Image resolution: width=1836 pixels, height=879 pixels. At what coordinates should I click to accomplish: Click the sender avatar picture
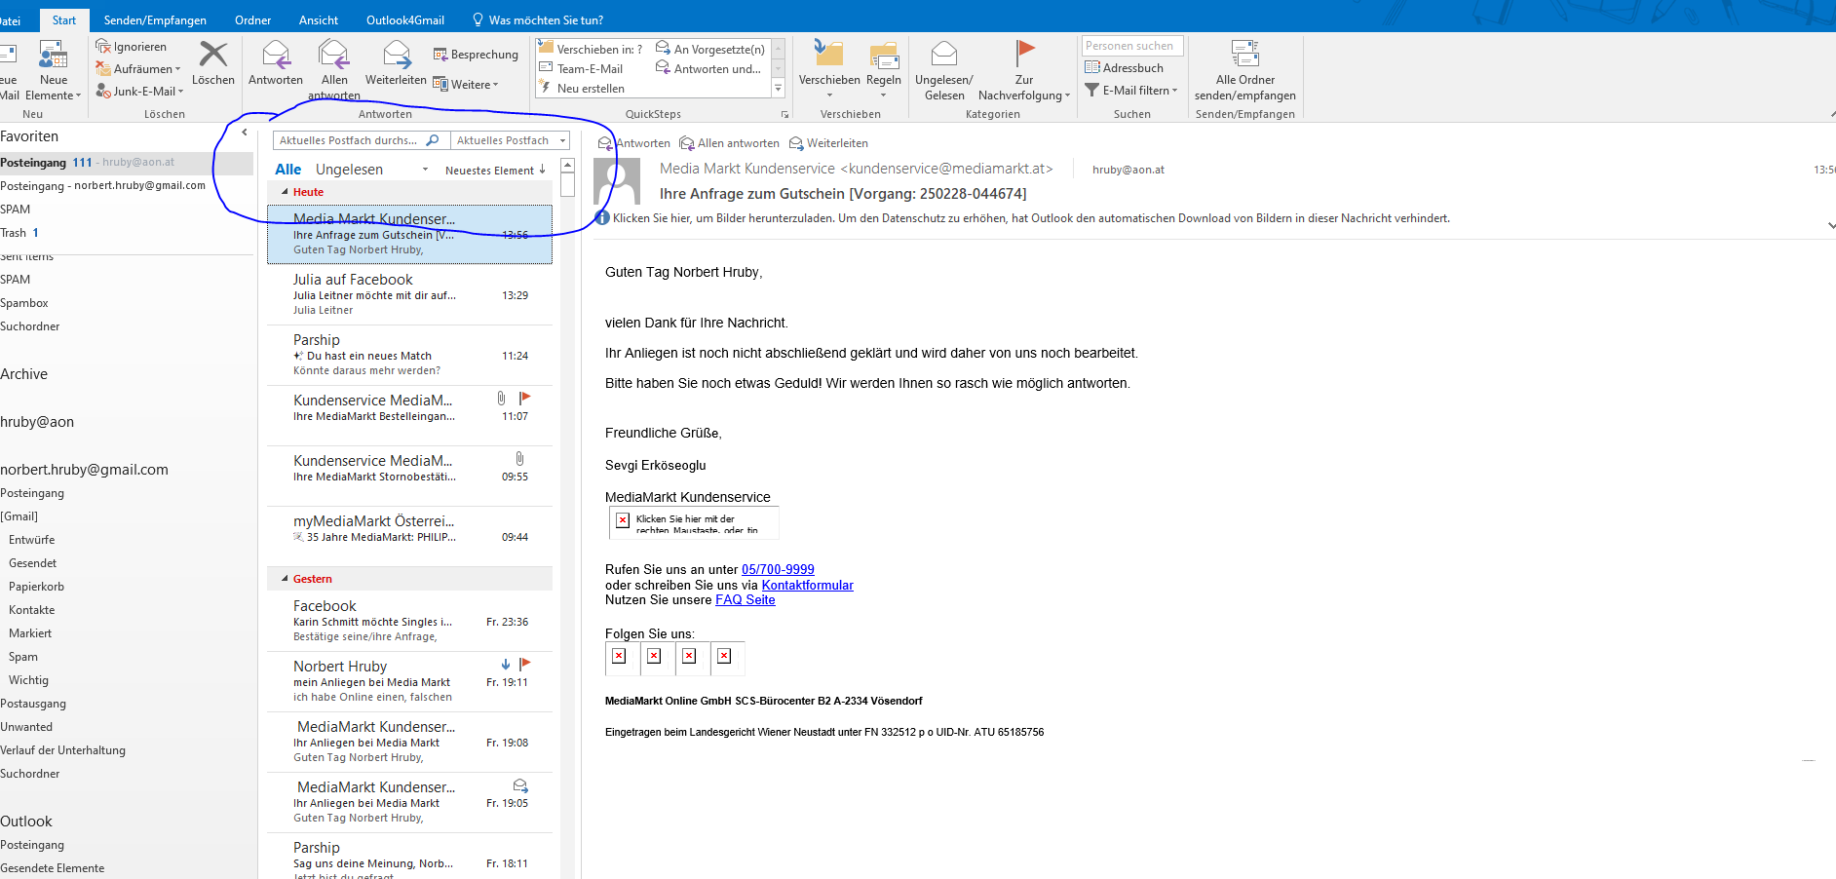pos(617,181)
